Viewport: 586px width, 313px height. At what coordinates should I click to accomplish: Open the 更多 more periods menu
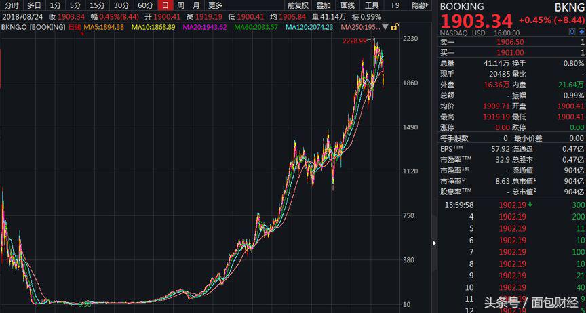[x=215, y=5]
